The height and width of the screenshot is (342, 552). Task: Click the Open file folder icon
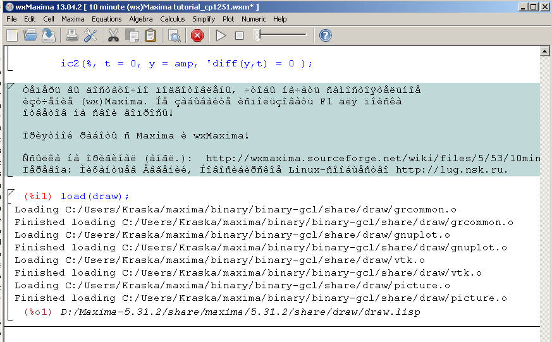tap(30, 35)
